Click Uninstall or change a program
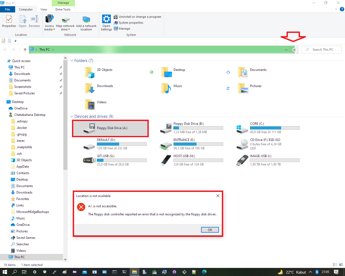Viewport: 345px width, 276px height. (x=137, y=17)
